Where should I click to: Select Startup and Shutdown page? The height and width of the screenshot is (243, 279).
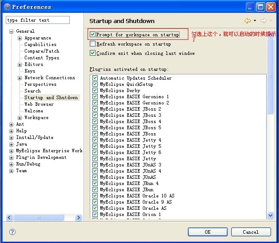click(51, 97)
